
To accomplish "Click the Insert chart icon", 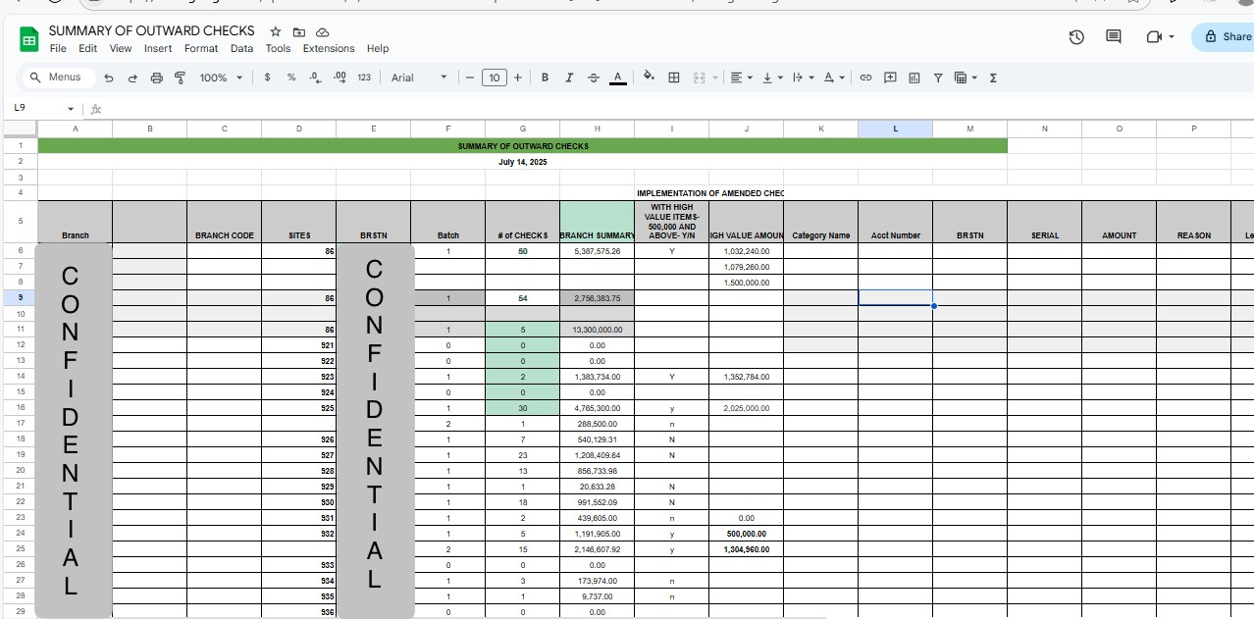I will [x=914, y=77].
